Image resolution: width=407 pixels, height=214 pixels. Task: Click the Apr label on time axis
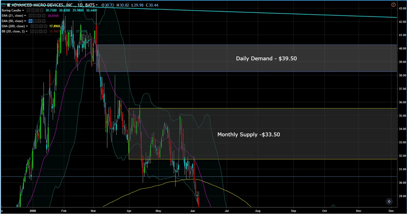[x=129, y=211]
